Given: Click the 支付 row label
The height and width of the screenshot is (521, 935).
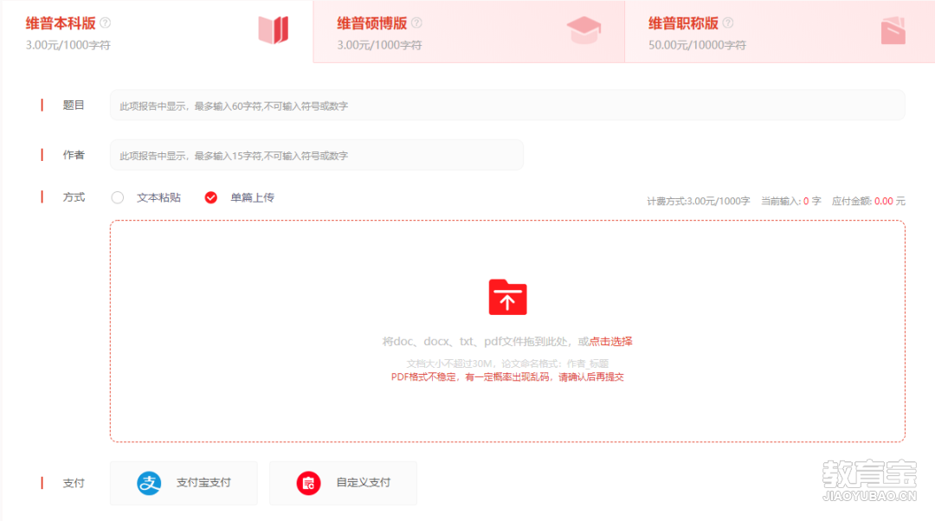Looking at the screenshot, I should coord(74,483).
